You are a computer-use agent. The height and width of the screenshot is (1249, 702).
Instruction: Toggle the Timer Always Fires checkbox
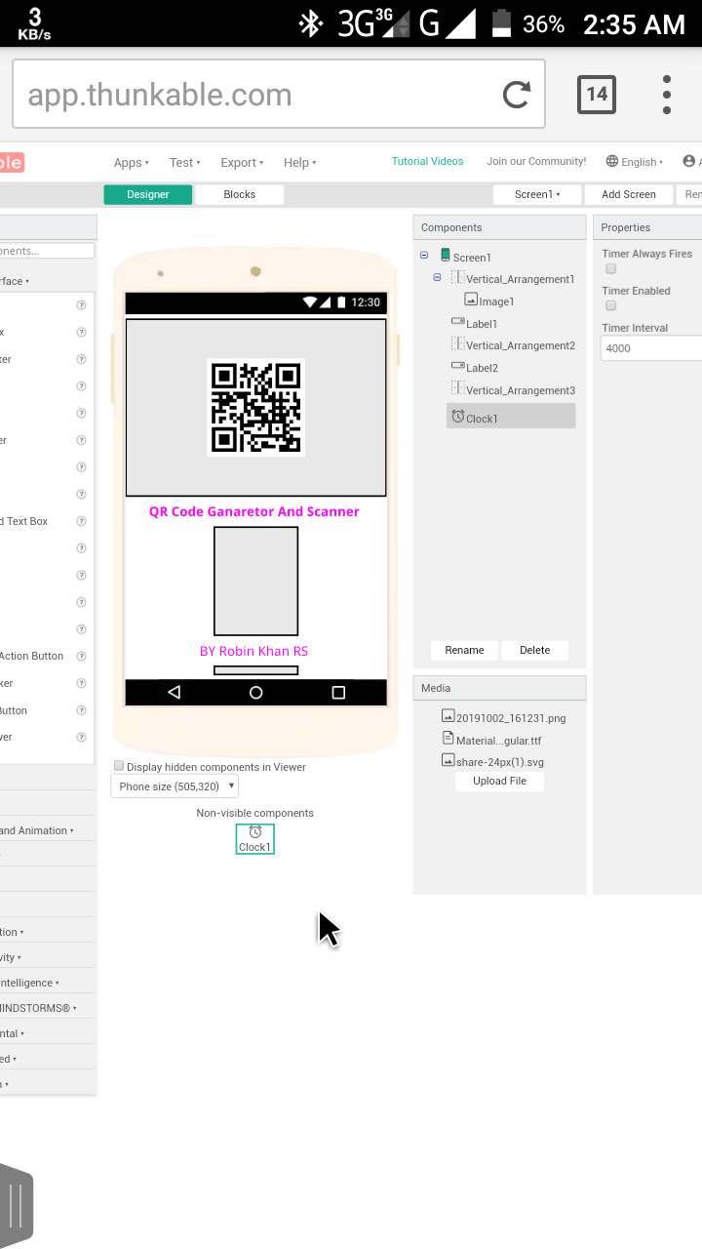coord(611,268)
